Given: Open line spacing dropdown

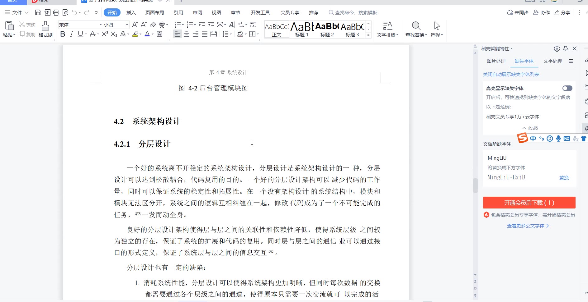Looking at the screenshot, I should [x=231, y=34].
